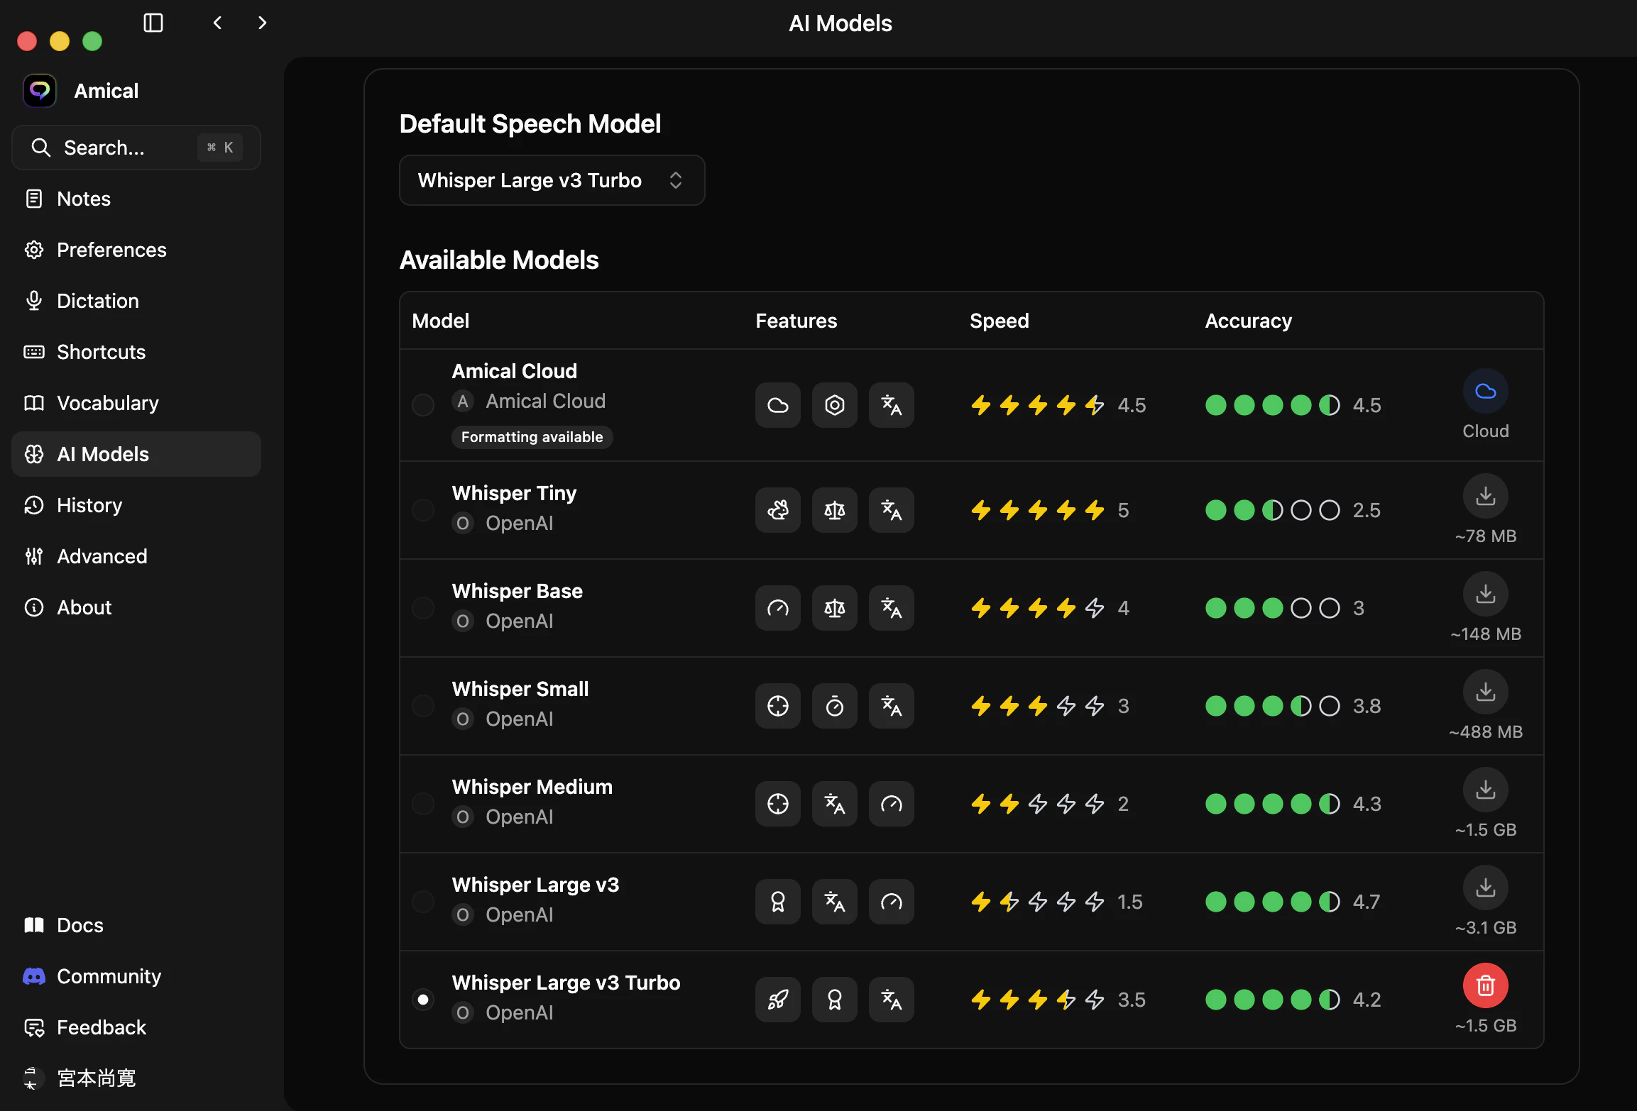This screenshot has width=1637, height=1111.
Task: Click the balance scale icon for Whisper Base
Action: click(835, 608)
